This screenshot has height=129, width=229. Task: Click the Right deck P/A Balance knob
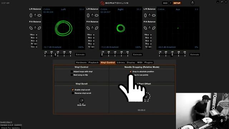point(92,28)
